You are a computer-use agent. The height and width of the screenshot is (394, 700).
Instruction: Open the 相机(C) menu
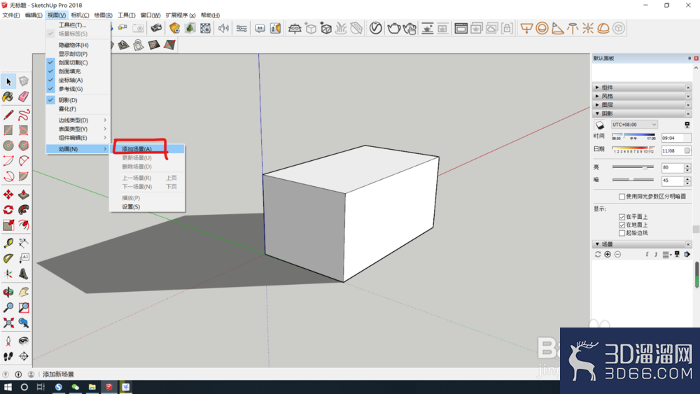(x=80, y=15)
